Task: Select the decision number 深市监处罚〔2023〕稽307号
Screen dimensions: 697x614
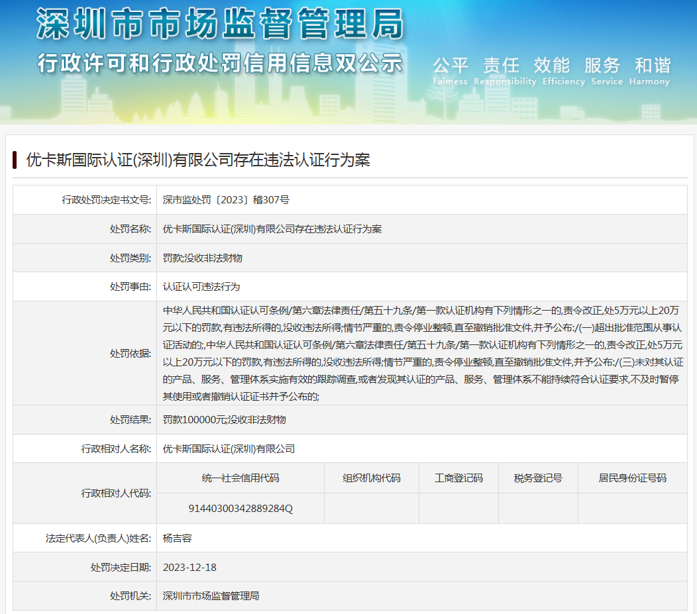Action: [x=225, y=199]
